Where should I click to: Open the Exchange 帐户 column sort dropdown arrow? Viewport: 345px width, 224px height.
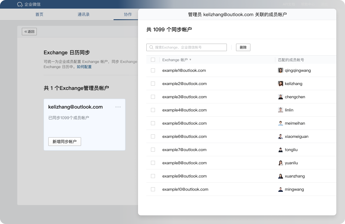click(x=190, y=60)
